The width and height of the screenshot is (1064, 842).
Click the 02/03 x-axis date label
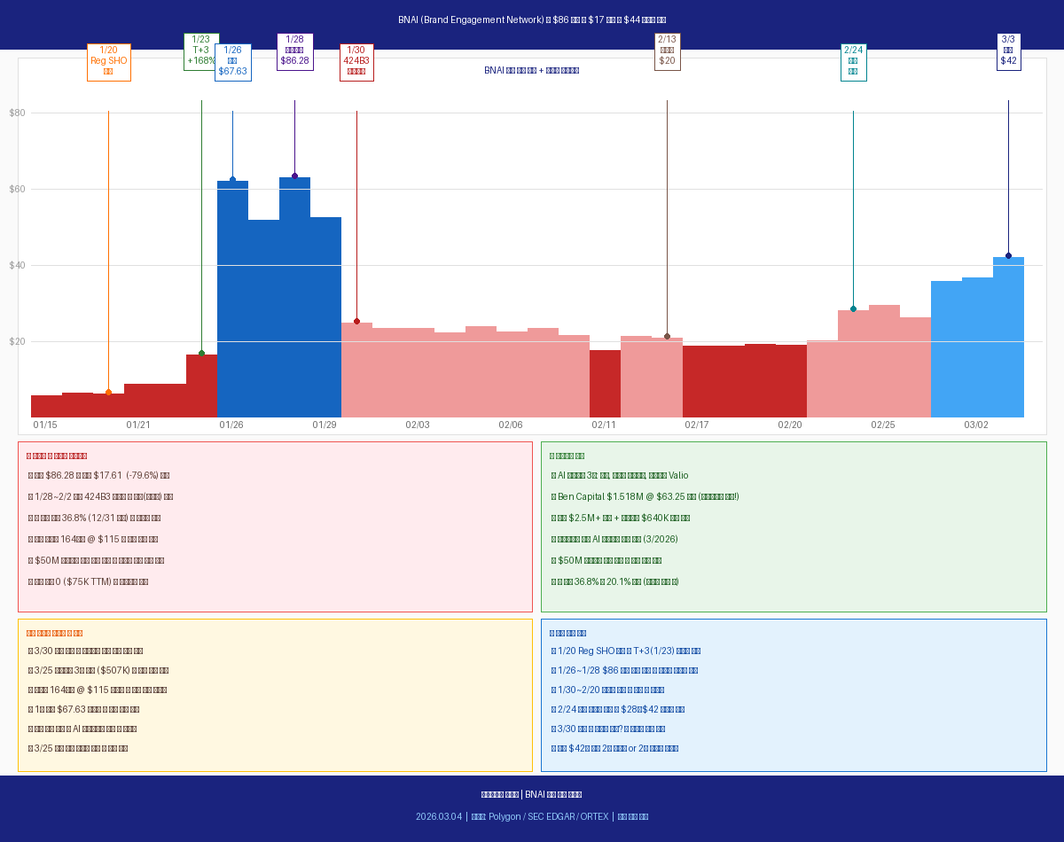418,425
